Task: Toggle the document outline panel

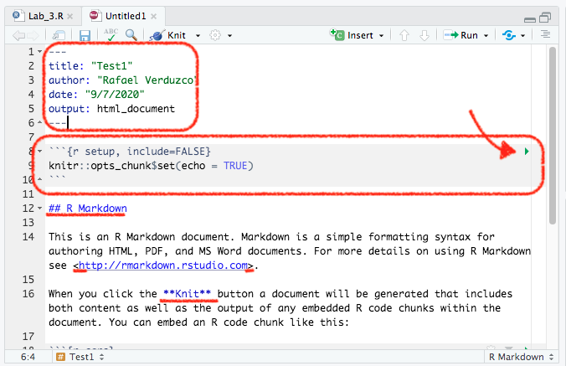Action: coord(546,35)
